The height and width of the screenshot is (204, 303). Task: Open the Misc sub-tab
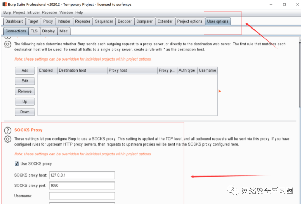(x=63, y=31)
